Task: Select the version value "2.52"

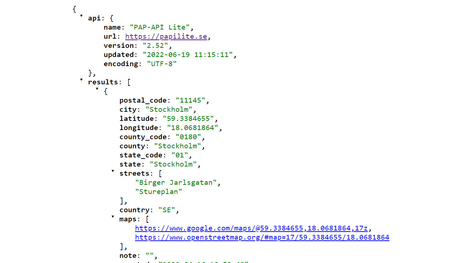Action: click(155, 46)
